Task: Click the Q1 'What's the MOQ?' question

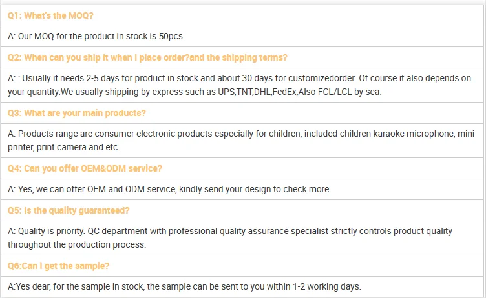Action: (x=50, y=15)
